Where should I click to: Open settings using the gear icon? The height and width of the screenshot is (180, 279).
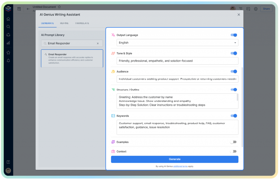256,9
